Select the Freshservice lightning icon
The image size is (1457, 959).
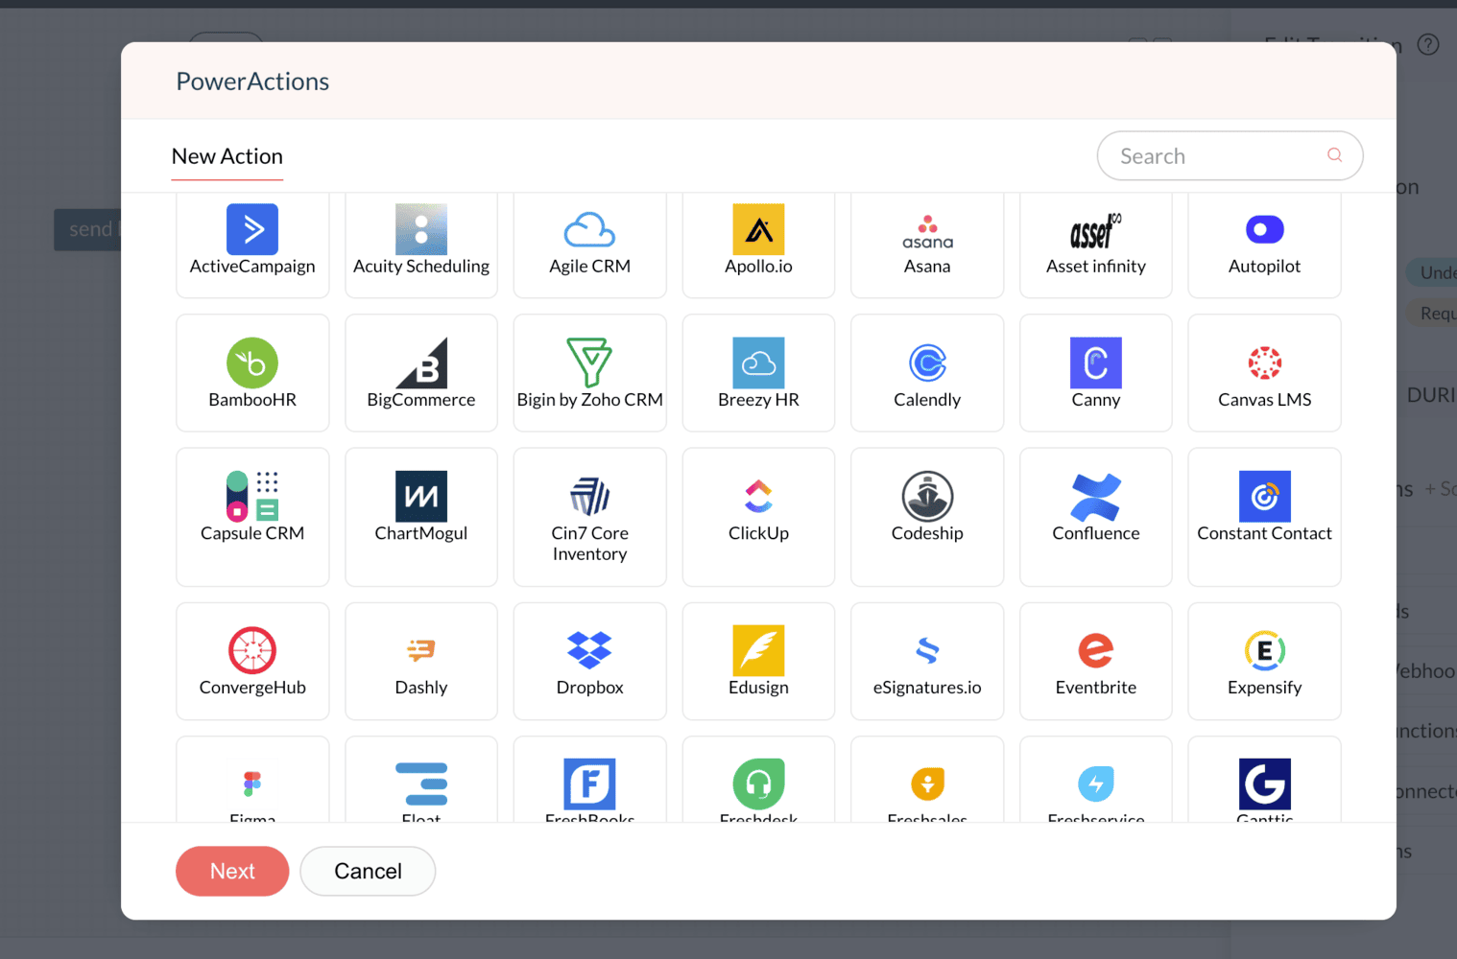click(1096, 784)
